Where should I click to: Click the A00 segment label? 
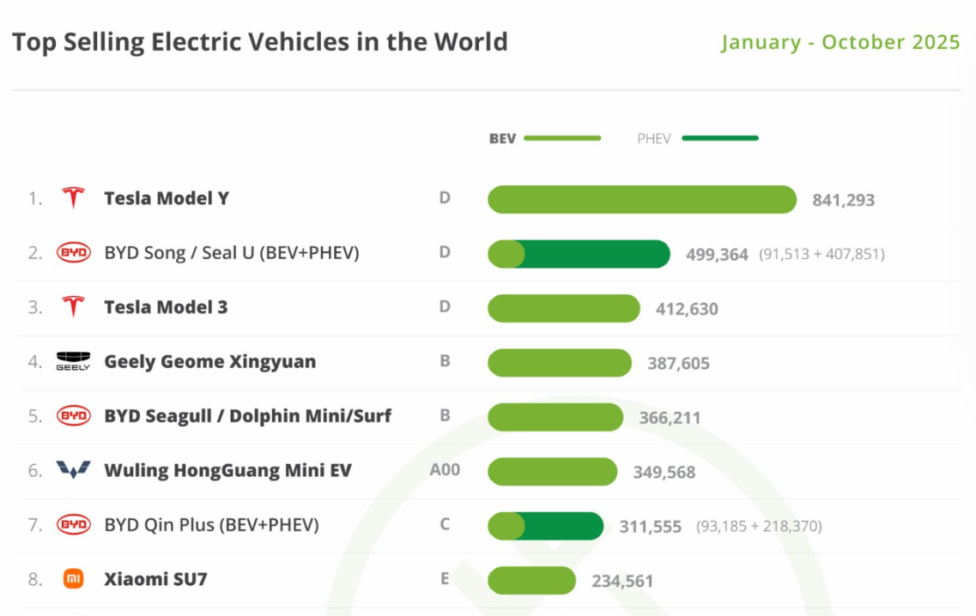(x=445, y=470)
